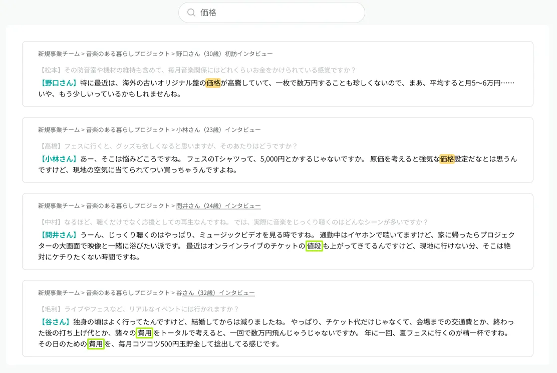The height and width of the screenshot is (373, 557).
Task: Click the green-outlined 費用 after その日のための
Action: [x=96, y=344]
